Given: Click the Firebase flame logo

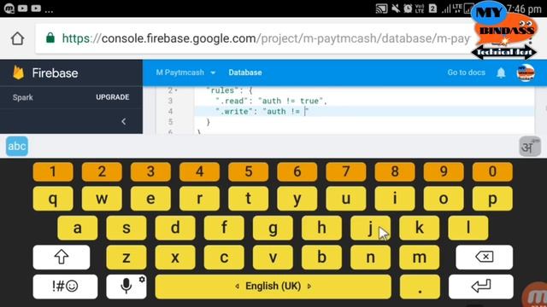Looking at the screenshot, I should (x=18, y=72).
